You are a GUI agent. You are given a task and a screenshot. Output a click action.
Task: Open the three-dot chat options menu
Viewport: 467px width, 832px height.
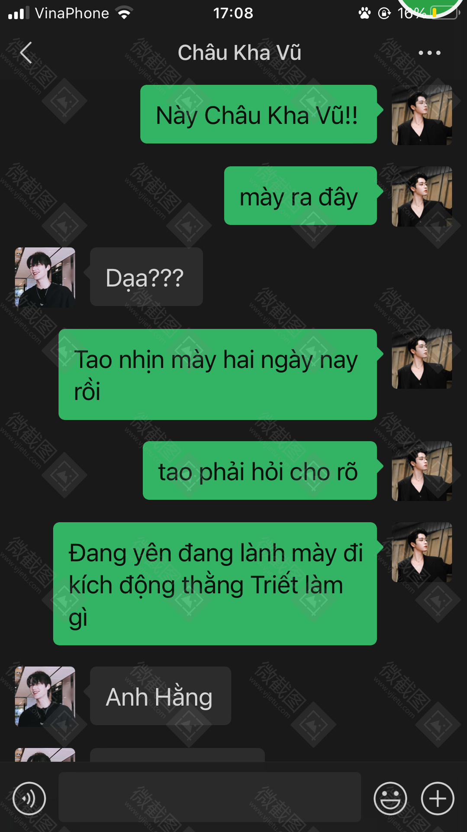pos(429,53)
